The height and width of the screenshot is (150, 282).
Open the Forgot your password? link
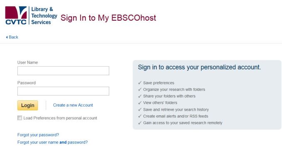[38, 135]
